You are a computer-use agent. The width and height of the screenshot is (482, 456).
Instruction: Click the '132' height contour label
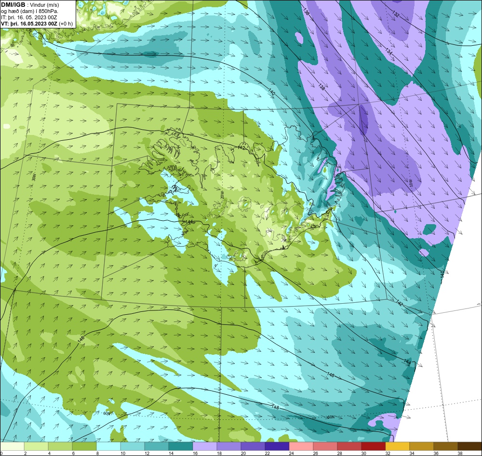tap(396, 13)
